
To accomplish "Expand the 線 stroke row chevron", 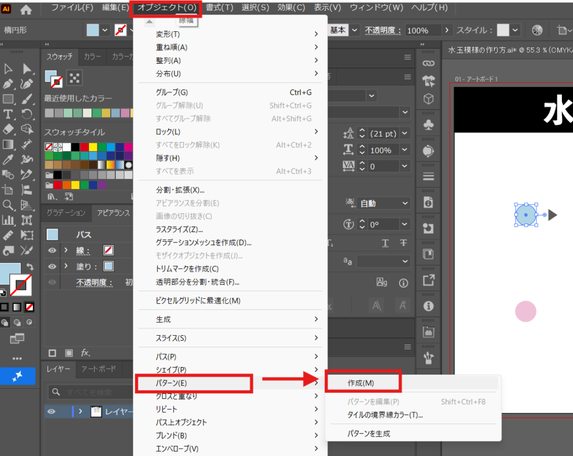I will (x=66, y=250).
